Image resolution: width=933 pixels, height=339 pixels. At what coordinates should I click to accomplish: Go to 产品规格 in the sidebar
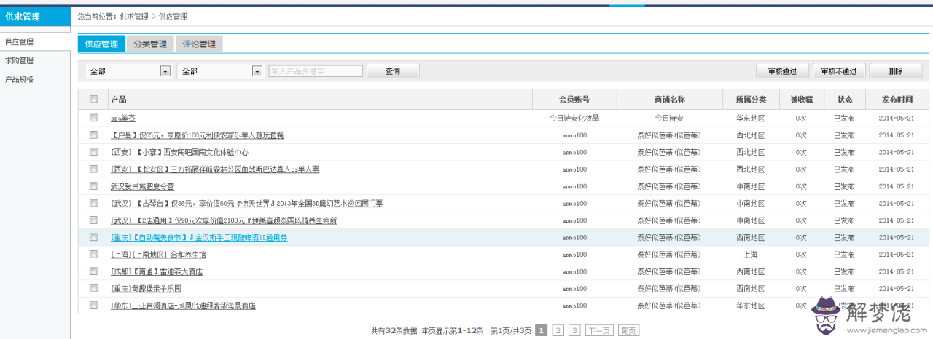click(x=20, y=79)
